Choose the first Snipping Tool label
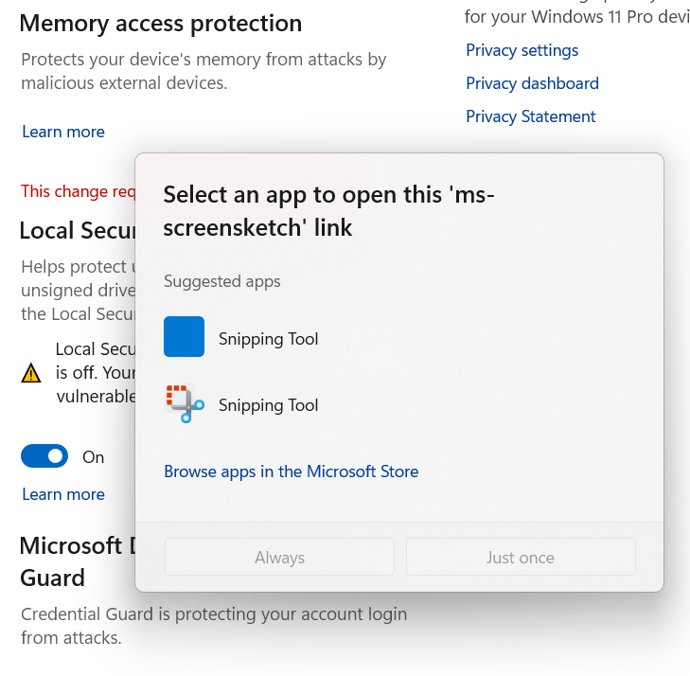 pyautogui.click(x=268, y=339)
